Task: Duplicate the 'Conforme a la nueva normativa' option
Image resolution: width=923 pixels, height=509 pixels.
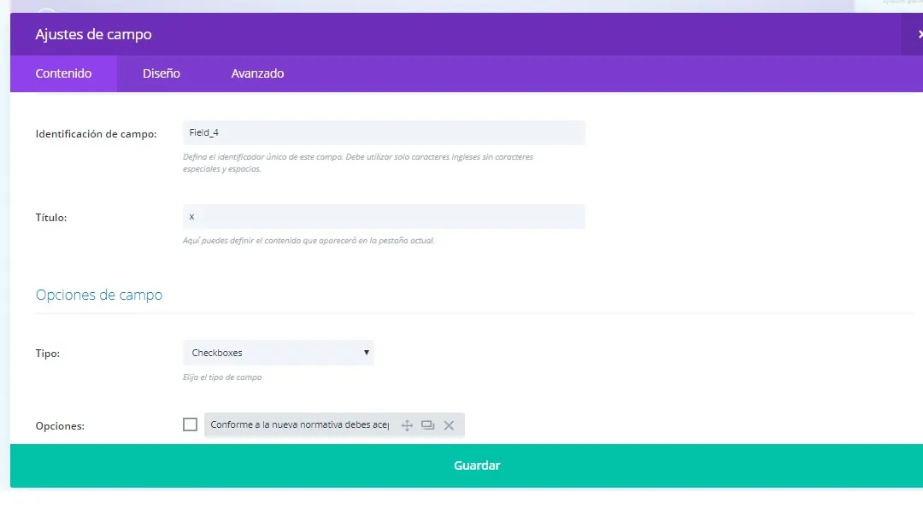Action: pos(428,425)
